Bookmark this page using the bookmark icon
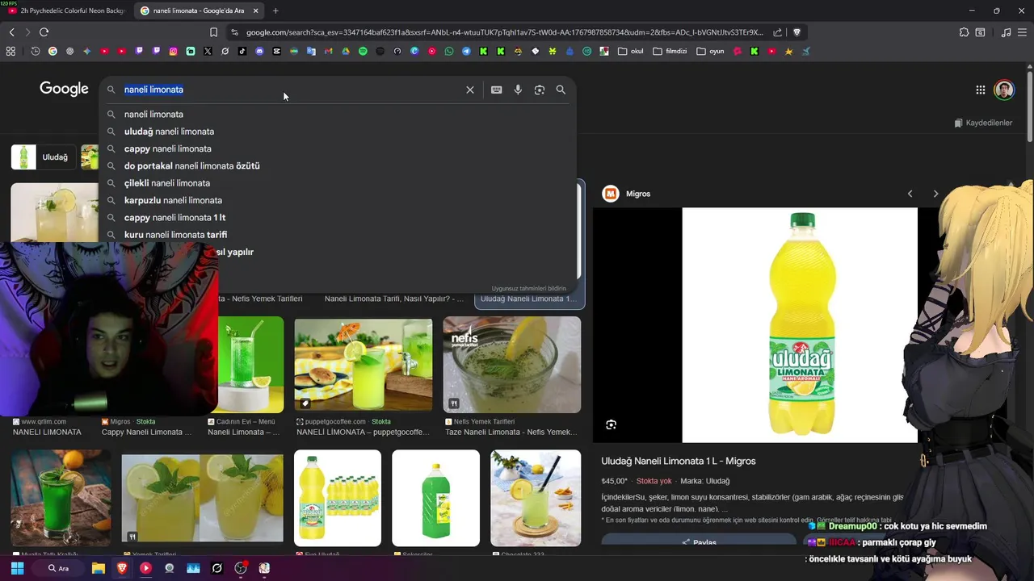 pos(213,32)
